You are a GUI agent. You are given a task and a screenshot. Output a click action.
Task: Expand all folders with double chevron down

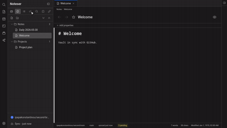(x=43, y=18)
